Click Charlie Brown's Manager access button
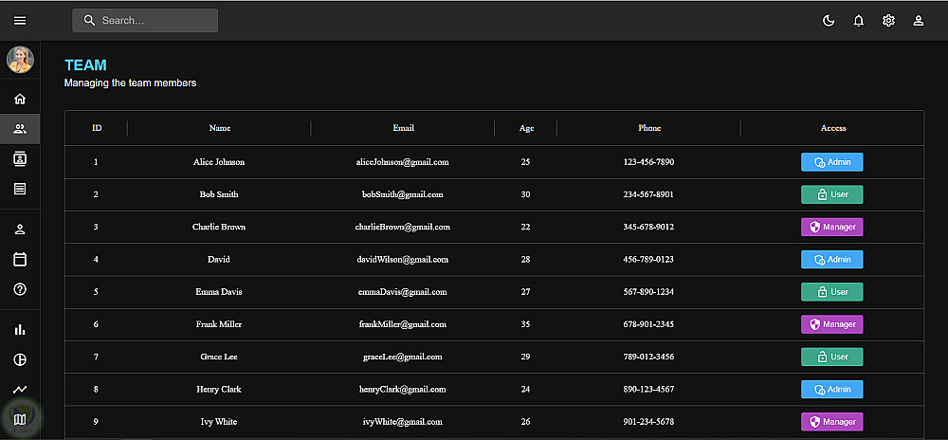The width and height of the screenshot is (948, 440). [x=831, y=227]
